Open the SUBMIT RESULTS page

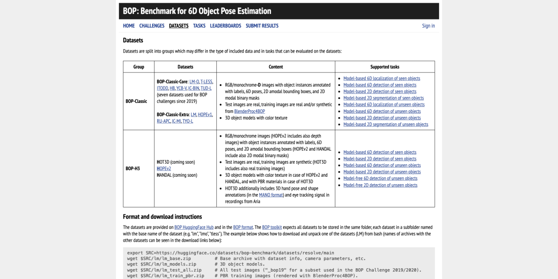[262, 26]
